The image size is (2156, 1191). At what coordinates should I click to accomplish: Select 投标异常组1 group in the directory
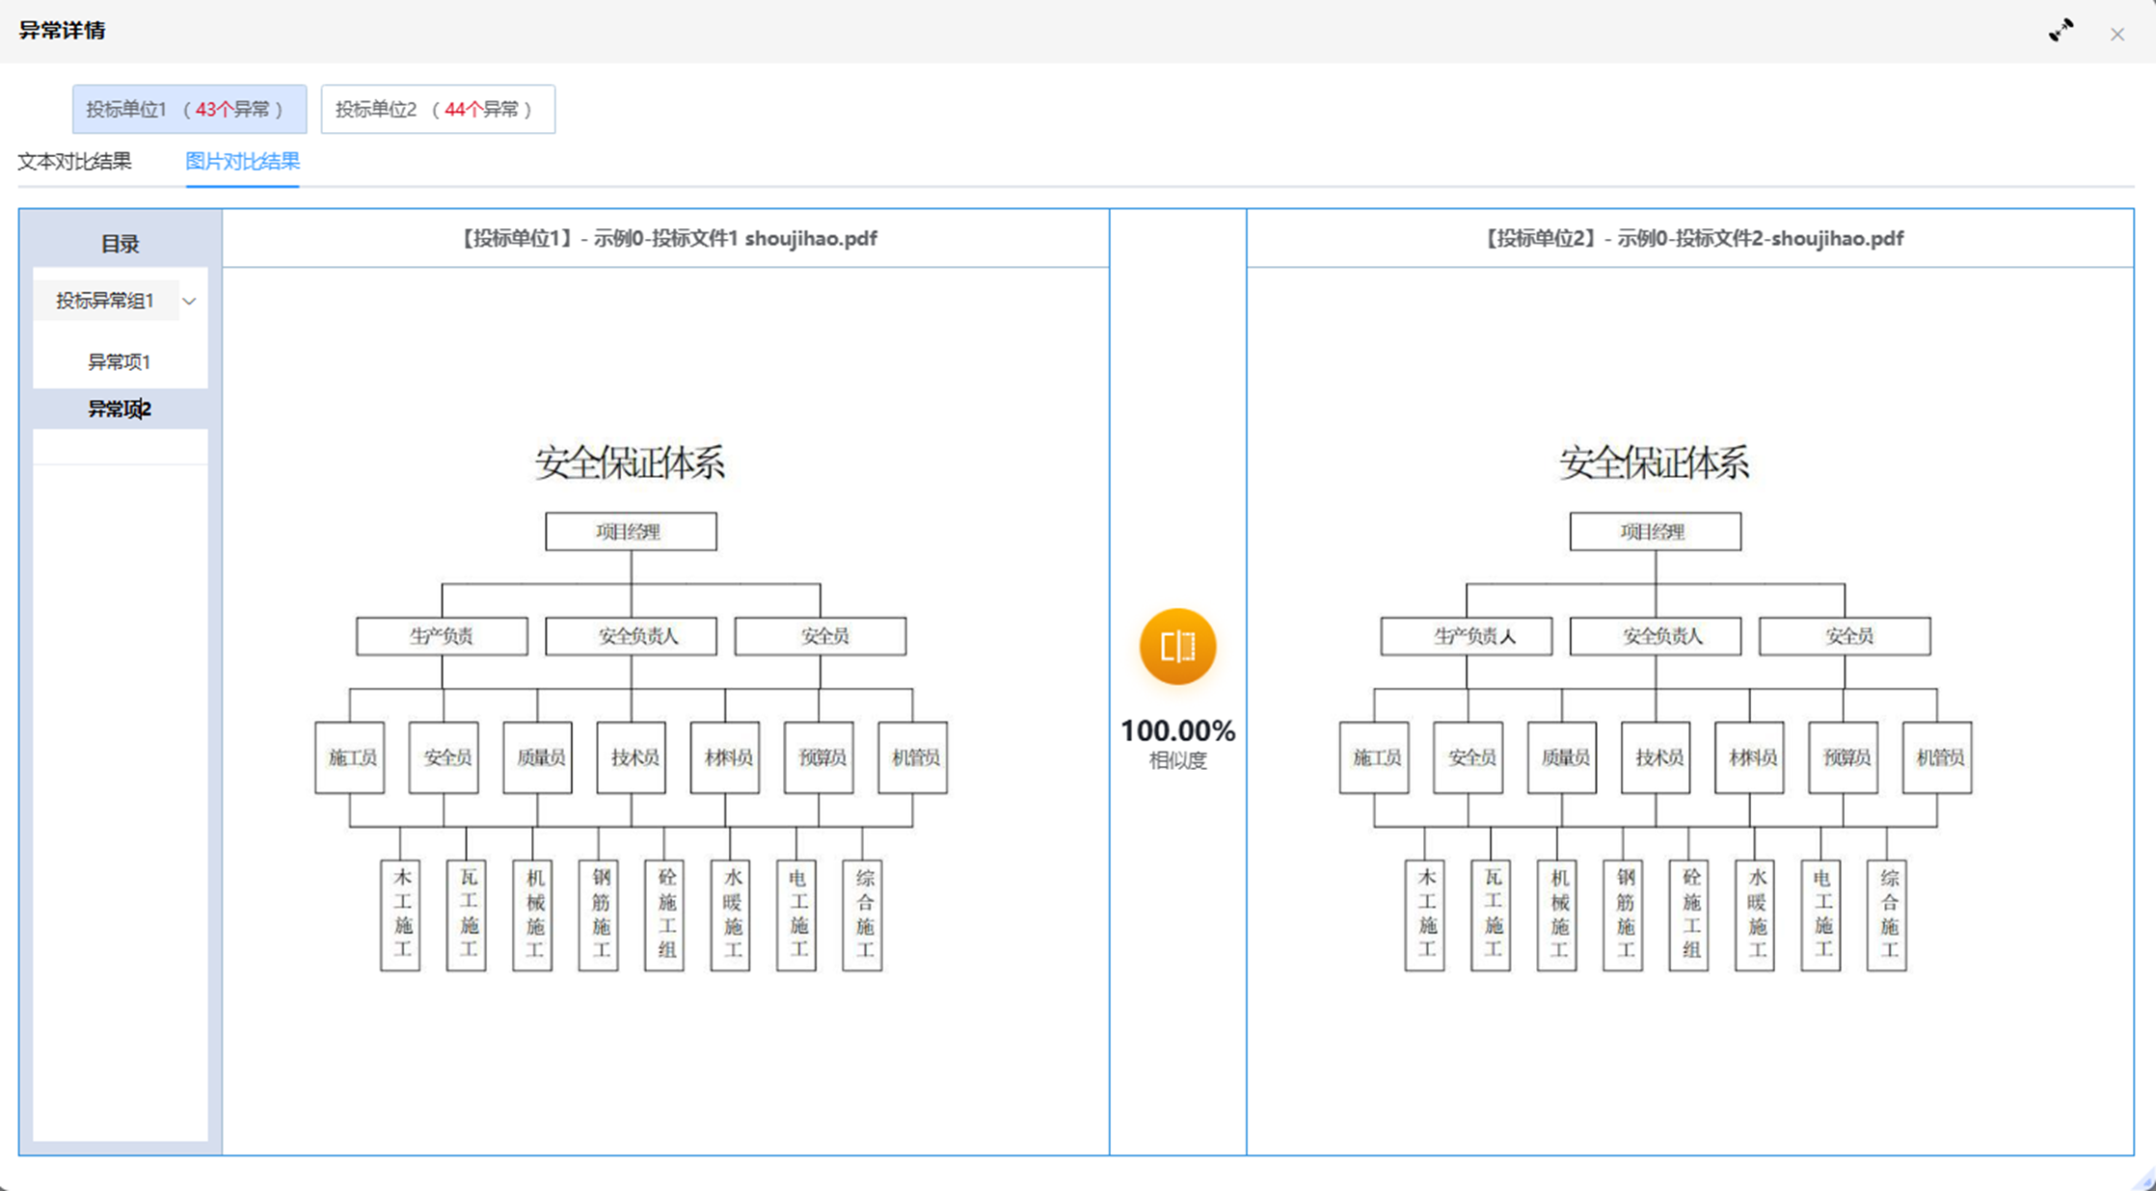pos(105,301)
